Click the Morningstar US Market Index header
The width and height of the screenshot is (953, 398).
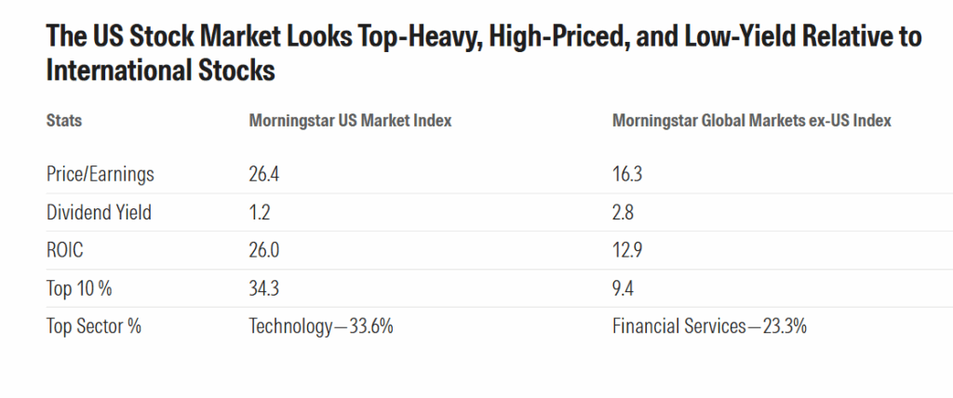(x=349, y=121)
